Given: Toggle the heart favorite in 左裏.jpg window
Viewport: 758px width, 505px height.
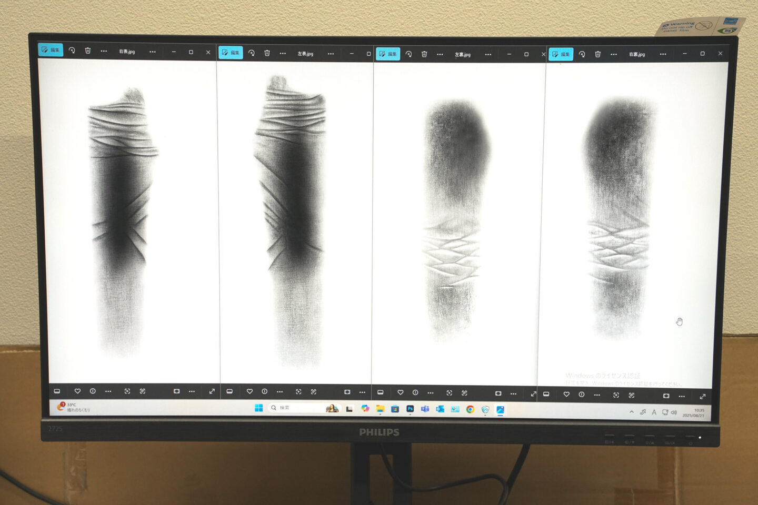Looking at the screenshot, I should [401, 392].
